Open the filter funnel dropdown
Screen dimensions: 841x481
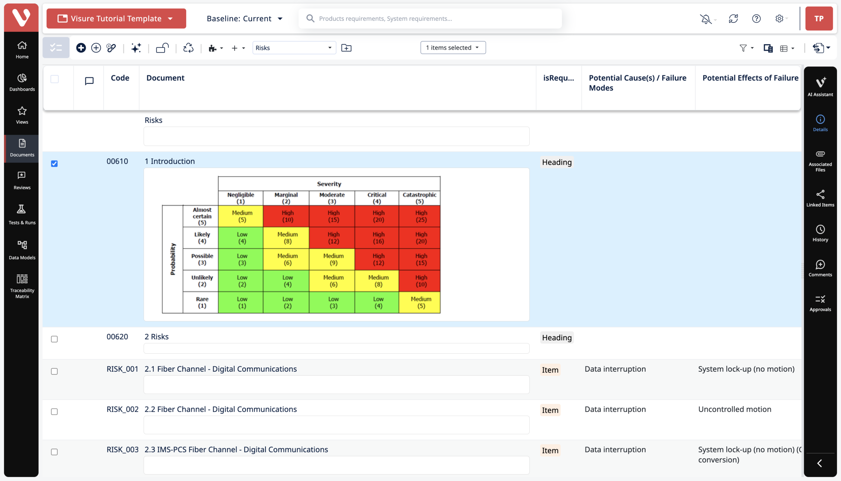(x=746, y=48)
